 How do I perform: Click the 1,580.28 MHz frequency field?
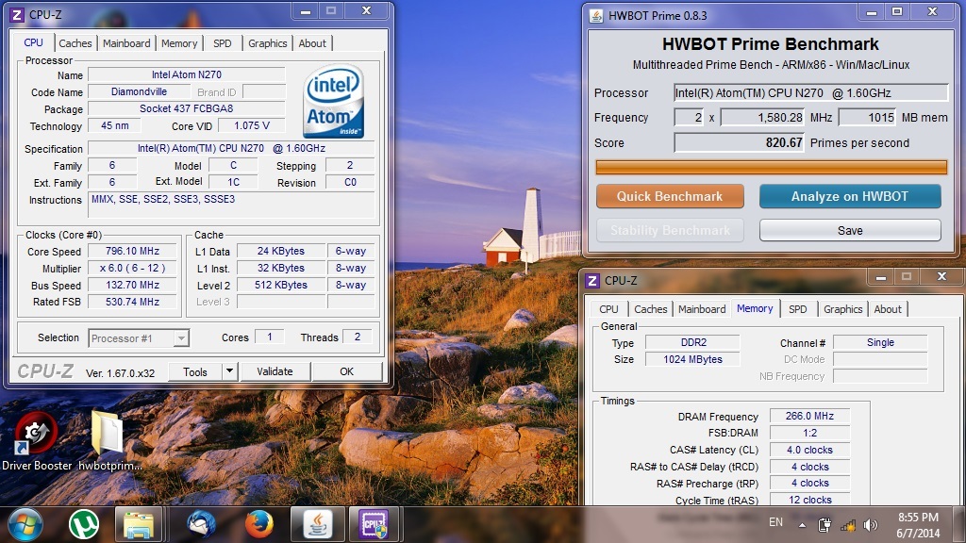(762, 118)
